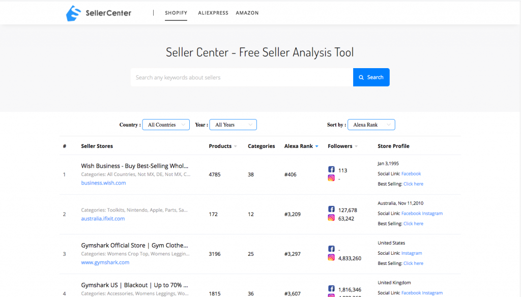Open Instagram social link for Gymshark US
This screenshot has width=521, height=297.
(x=432, y=293)
